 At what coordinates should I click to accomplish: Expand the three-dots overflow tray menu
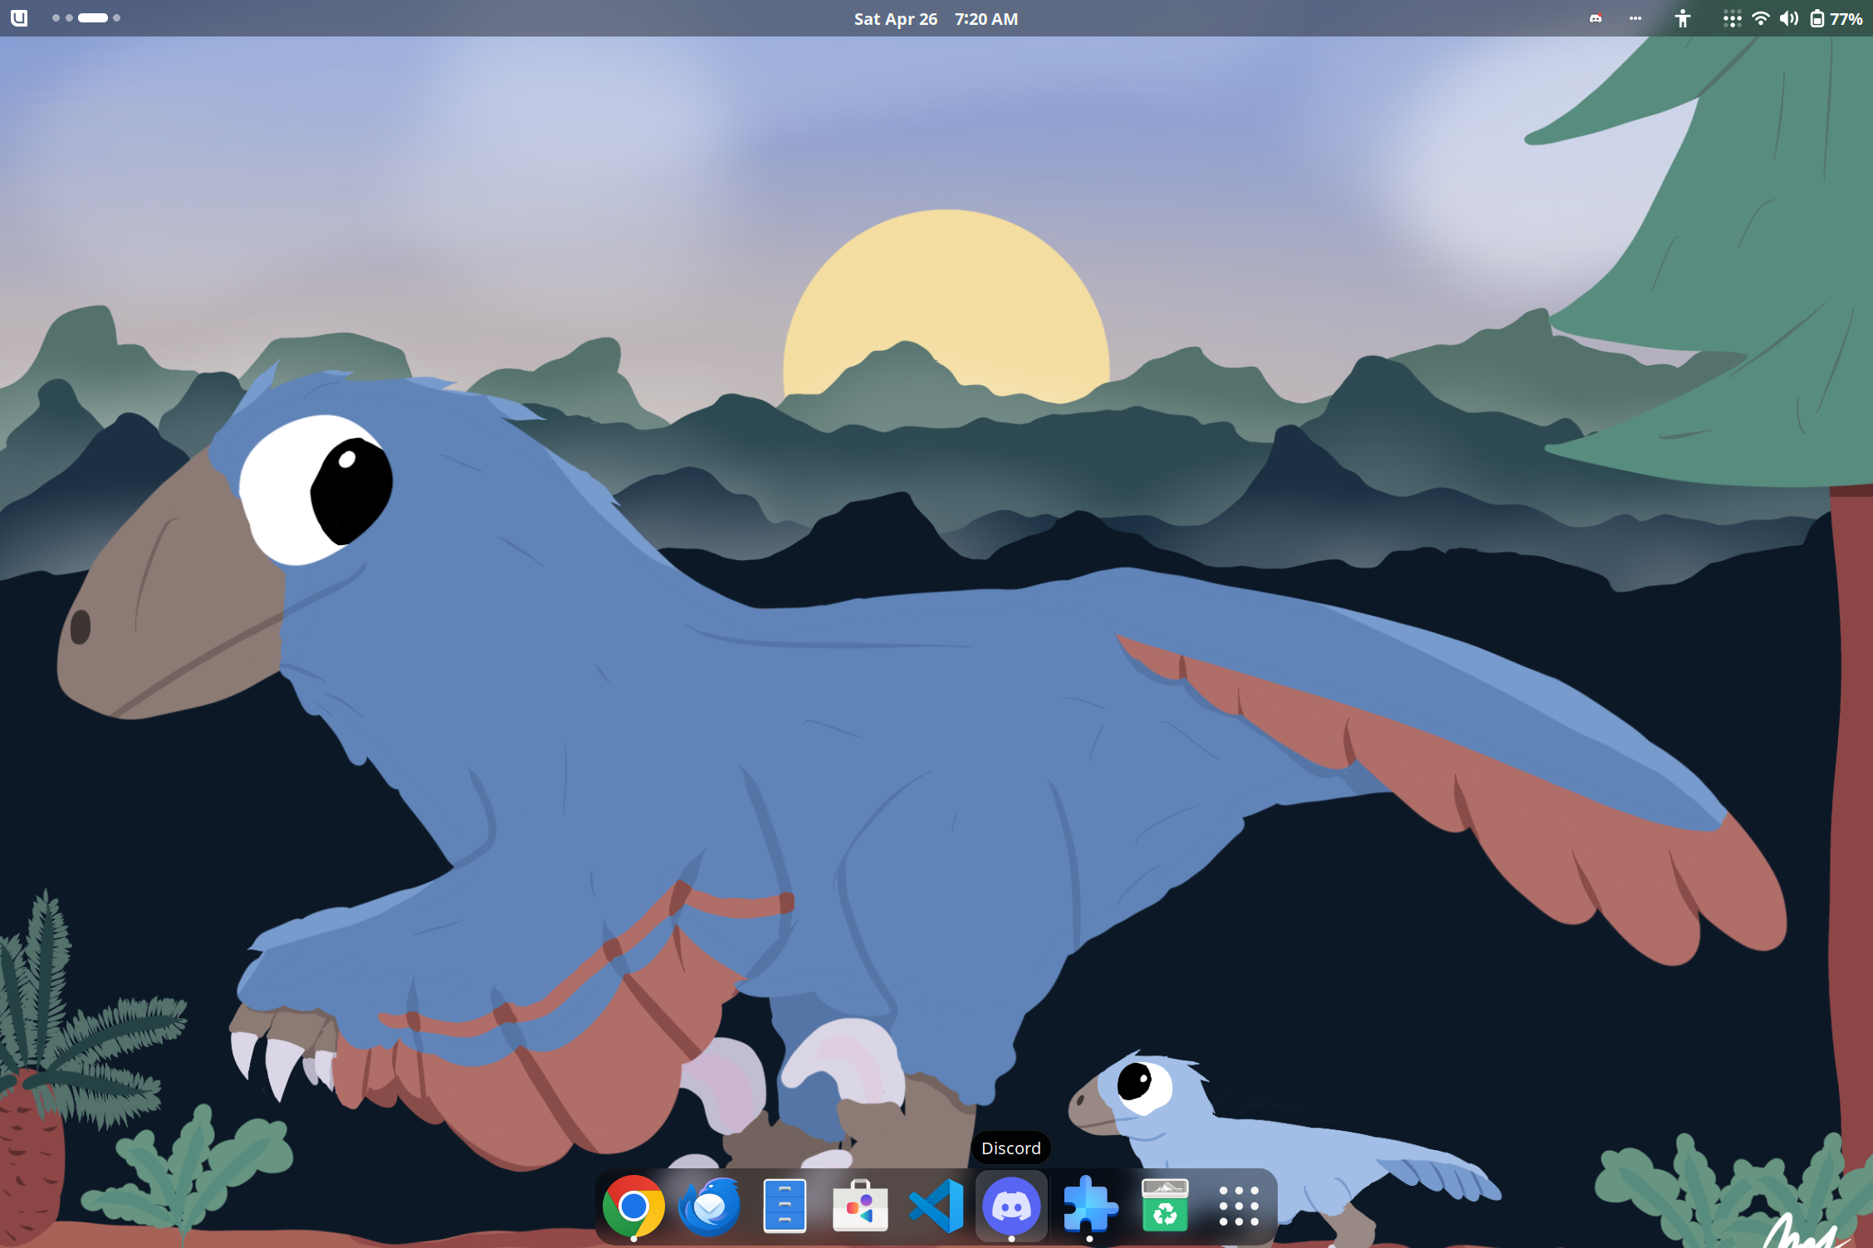coord(1635,18)
